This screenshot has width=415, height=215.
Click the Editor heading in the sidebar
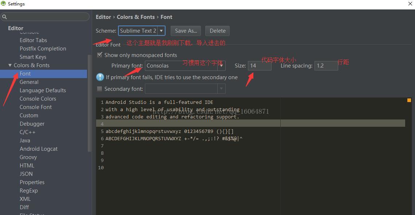tap(16, 28)
